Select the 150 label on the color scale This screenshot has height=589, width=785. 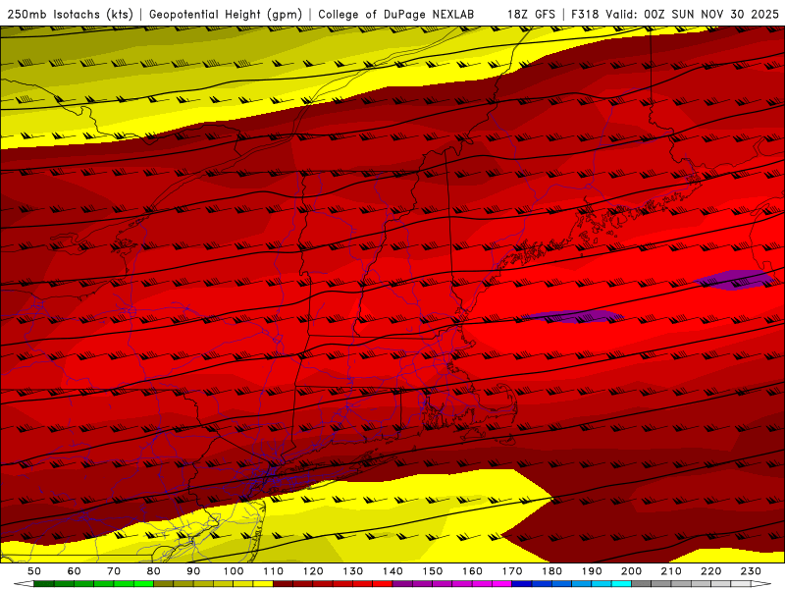(x=433, y=571)
